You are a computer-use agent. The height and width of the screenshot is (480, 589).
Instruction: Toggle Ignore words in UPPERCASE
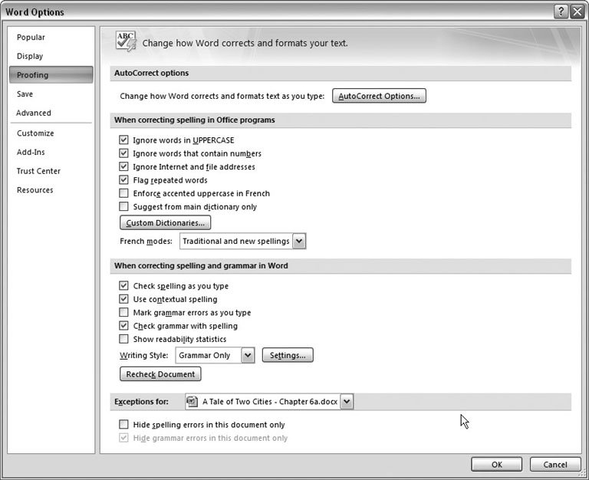click(123, 140)
